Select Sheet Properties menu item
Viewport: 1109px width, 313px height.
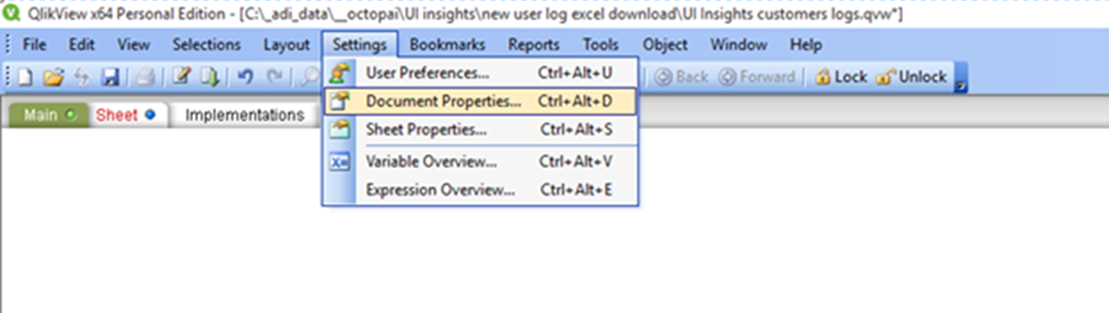click(x=426, y=129)
